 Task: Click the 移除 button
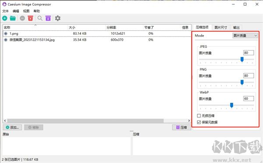point(34,127)
